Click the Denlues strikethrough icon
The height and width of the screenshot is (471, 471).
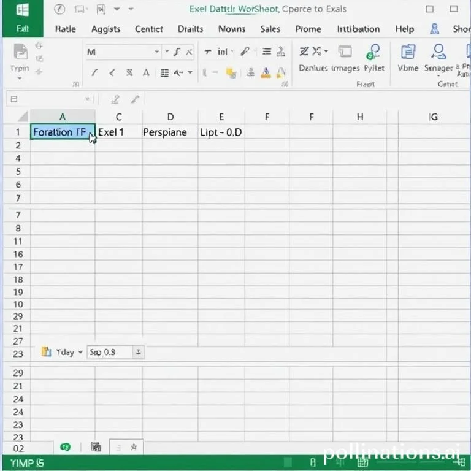(304, 52)
